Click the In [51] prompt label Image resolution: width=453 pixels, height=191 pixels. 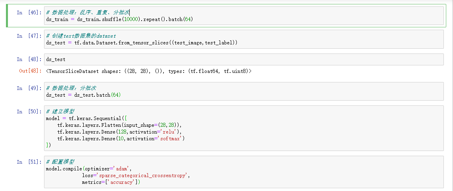tap(29, 162)
